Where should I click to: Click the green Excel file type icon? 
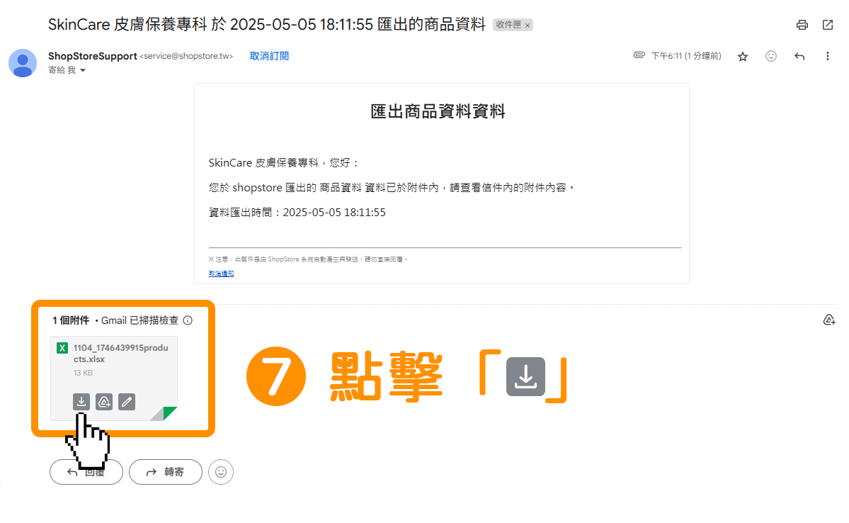pos(62,348)
